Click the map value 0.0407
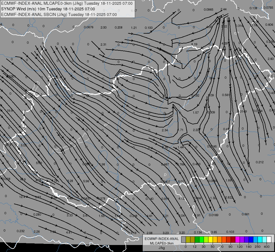 165,182
